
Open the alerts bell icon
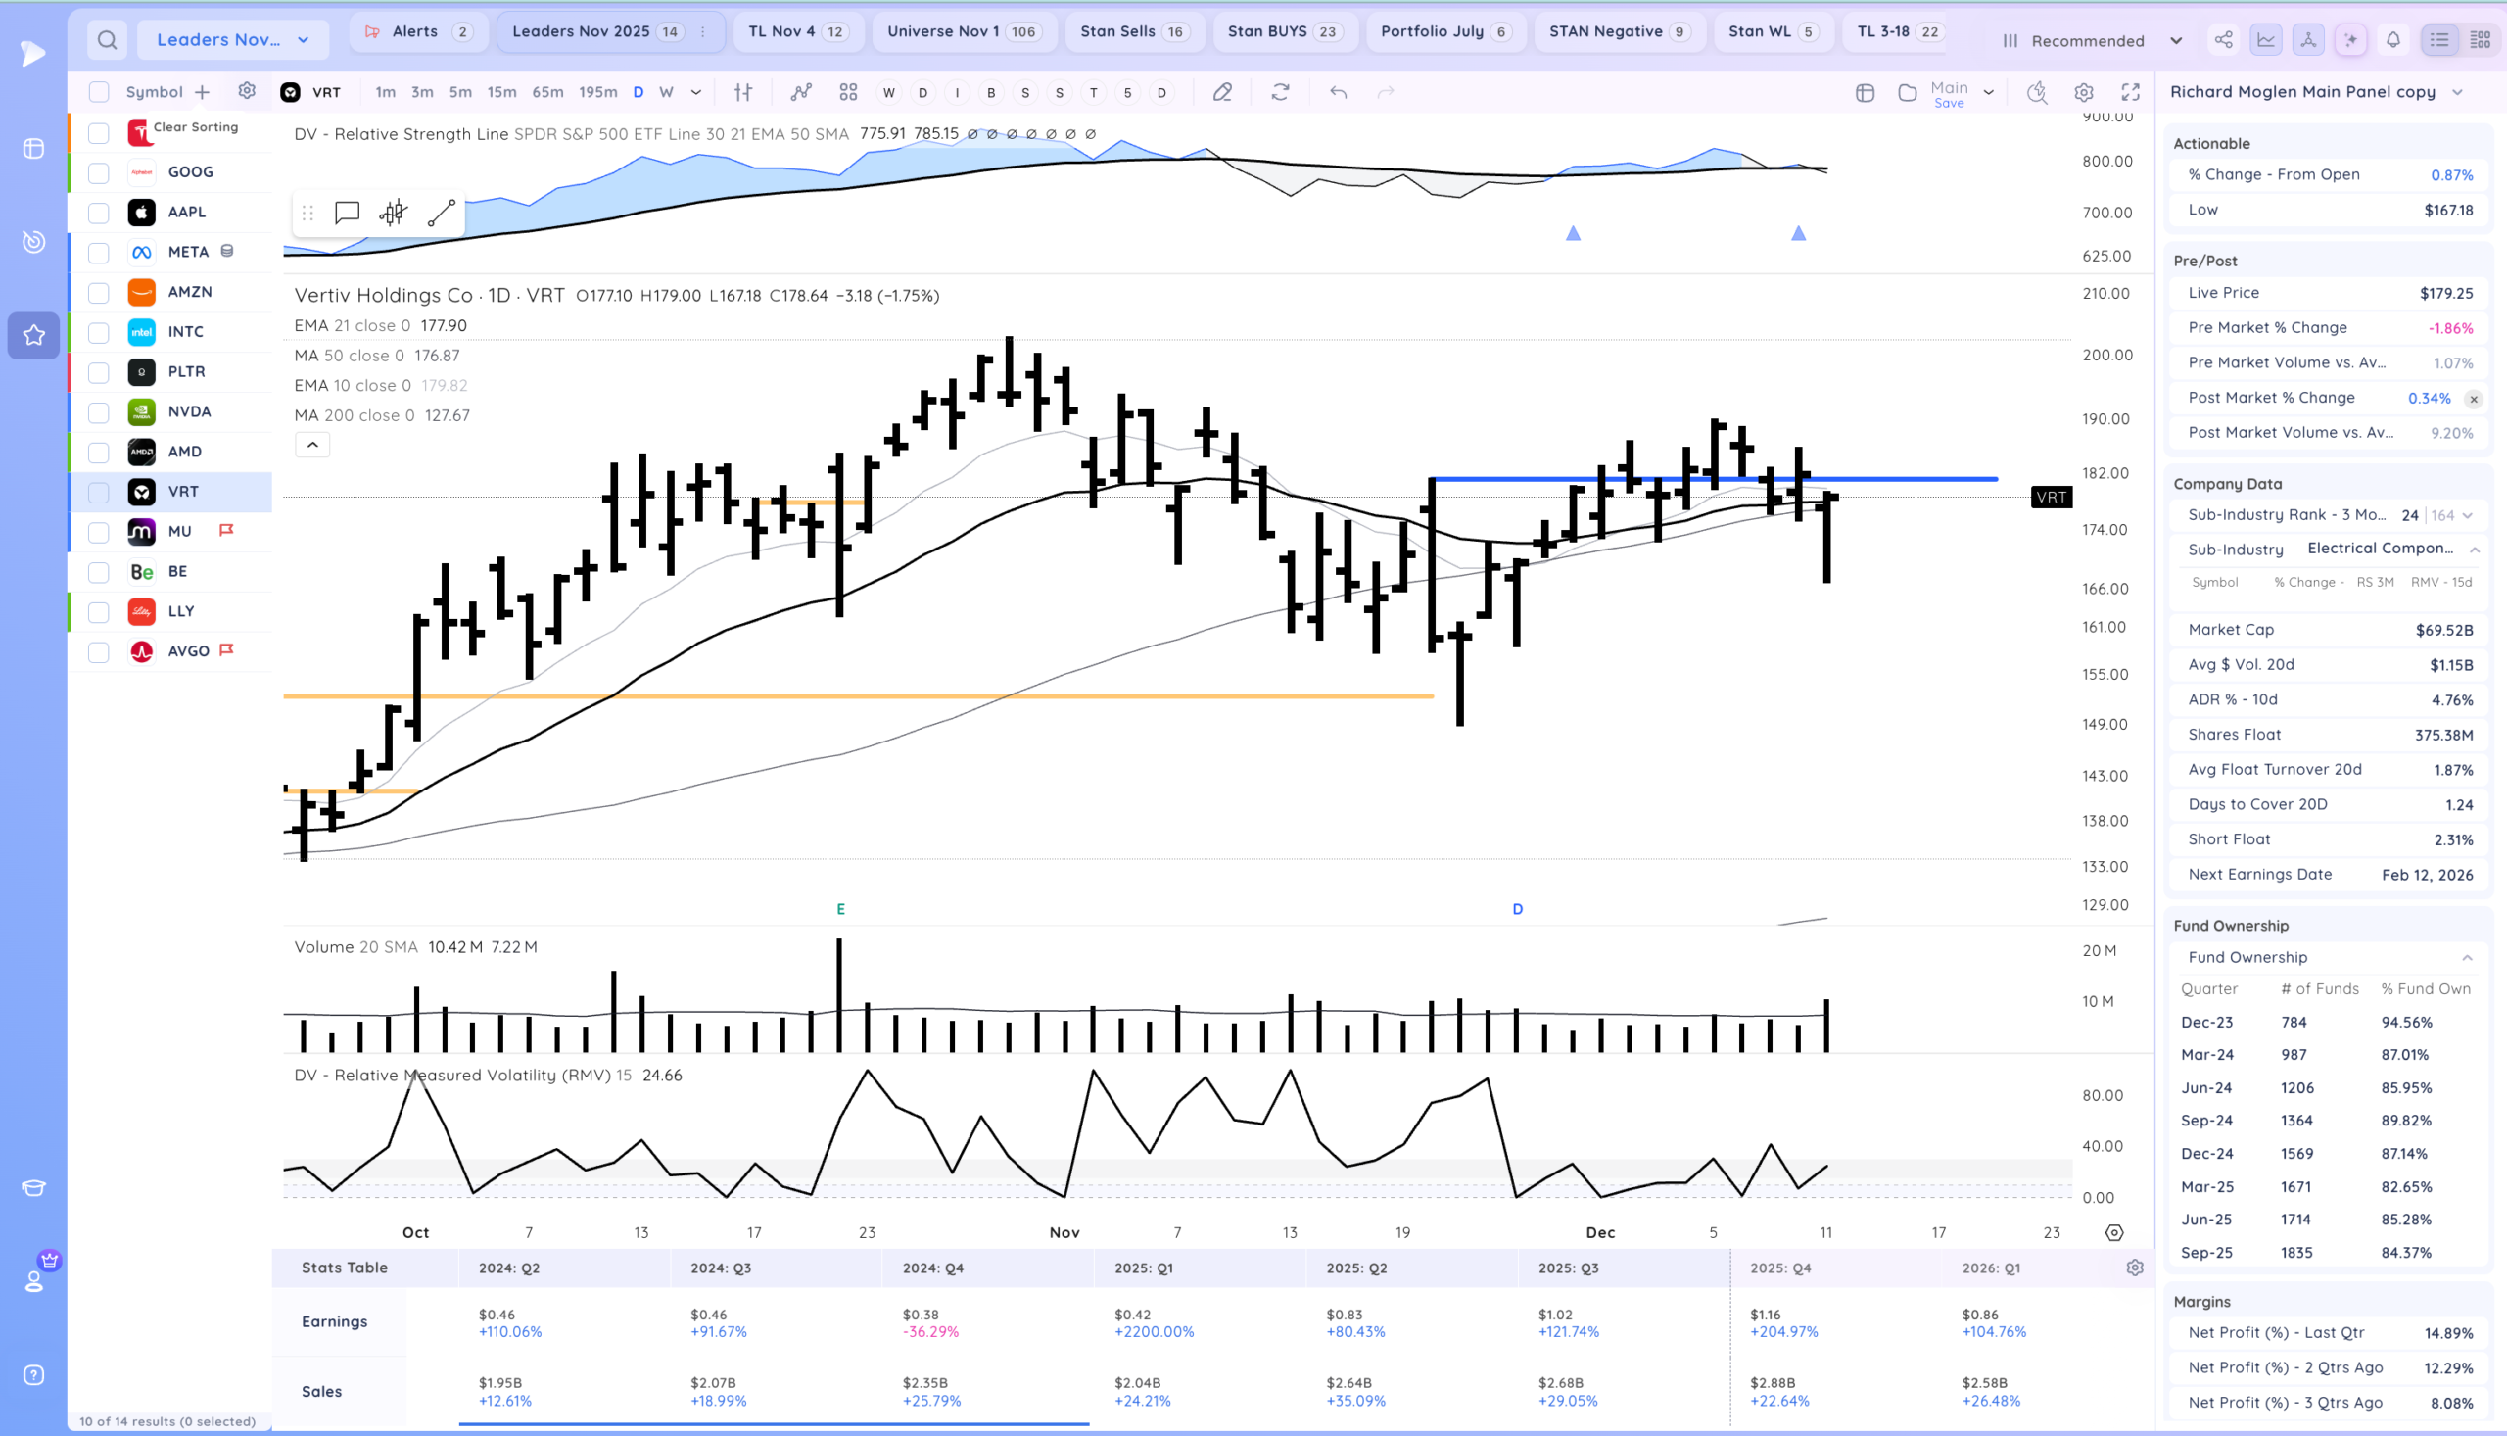tap(2392, 40)
